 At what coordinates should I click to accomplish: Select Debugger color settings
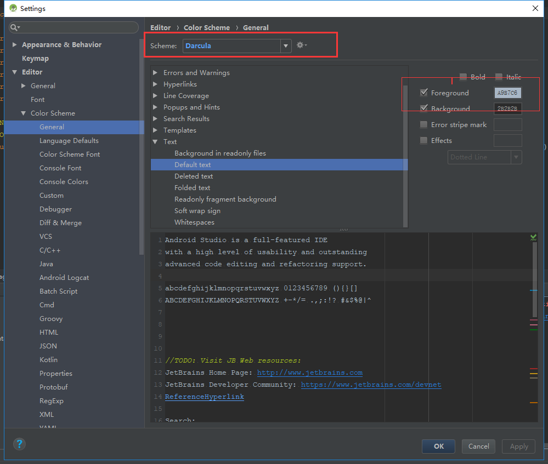coord(55,209)
